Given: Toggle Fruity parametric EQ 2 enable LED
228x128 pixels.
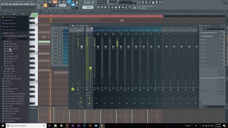Looking at the screenshot, I should coord(224,33).
